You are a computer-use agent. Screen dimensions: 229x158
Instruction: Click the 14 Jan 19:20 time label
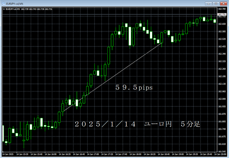pyautogui.click(x=192, y=154)
